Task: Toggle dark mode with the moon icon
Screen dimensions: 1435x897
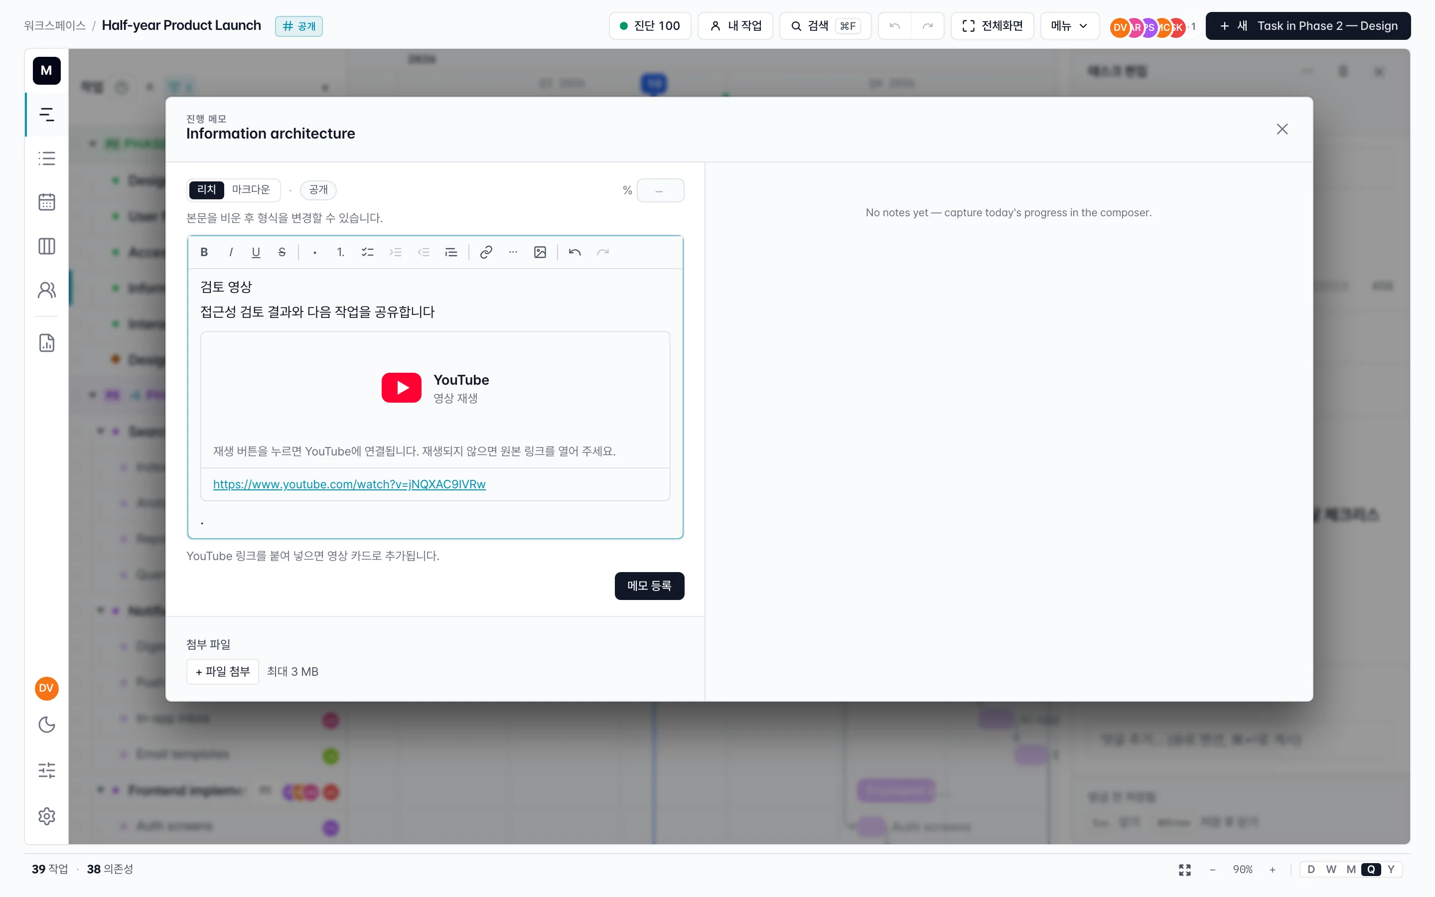Action: pyautogui.click(x=47, y=725)
